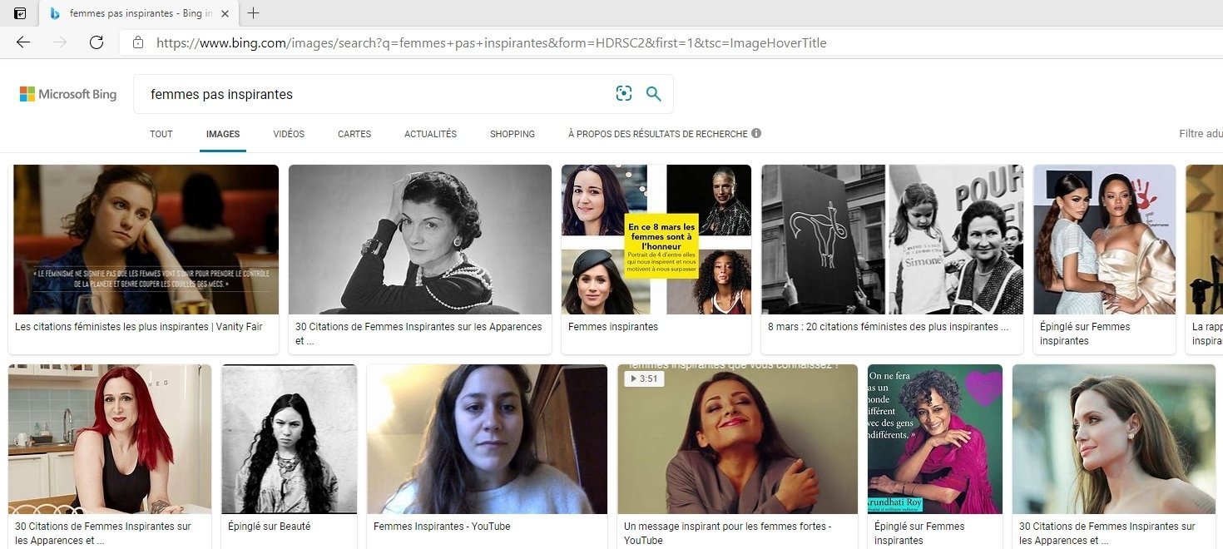
Task: Open the Épinglé sur Beauté image
Action: click(289, 439)
